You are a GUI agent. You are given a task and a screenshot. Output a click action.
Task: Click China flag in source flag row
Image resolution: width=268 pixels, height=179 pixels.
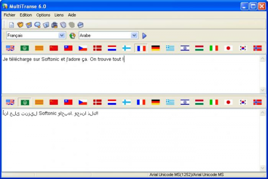pyautogui.click(x=54, y=48)
